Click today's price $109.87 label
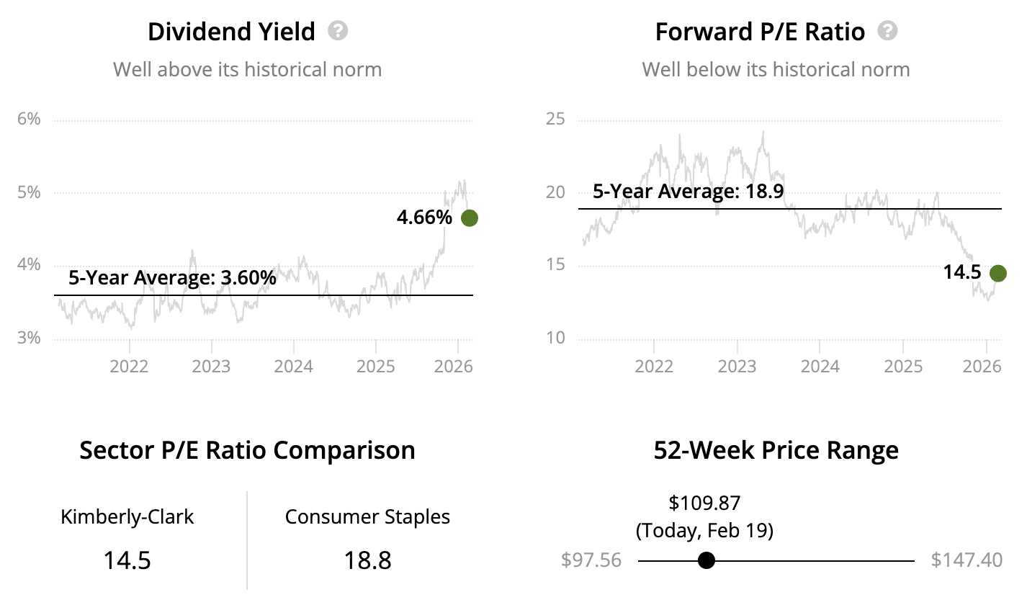This screenshot has width=1027, height=605. (x=704, y=503)
